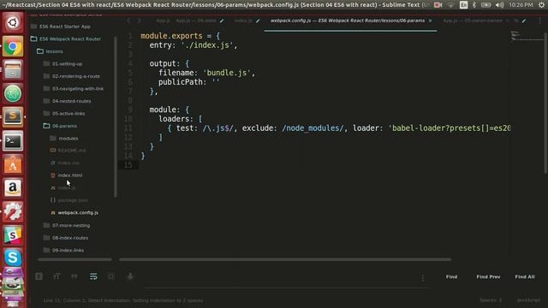Open the Spaces: 2 indentation setting
This screenshot has height=308, width=548.
[x=491, y=300]
